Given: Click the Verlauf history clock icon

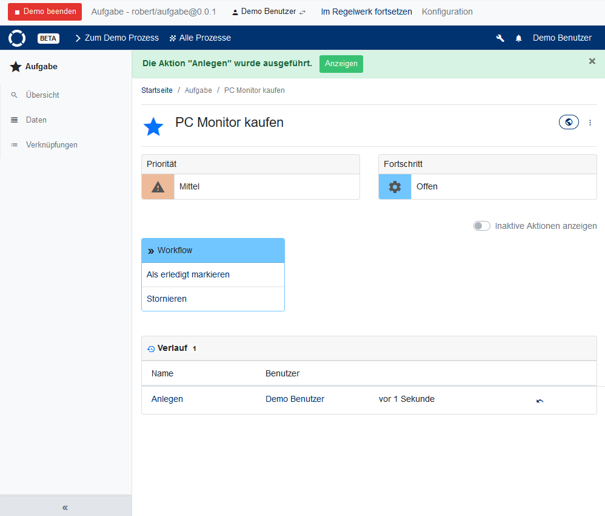Looking at the screenshot, I should (151, 348).
